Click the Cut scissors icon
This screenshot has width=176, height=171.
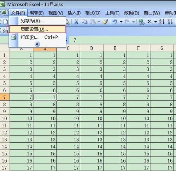(76, 22)
